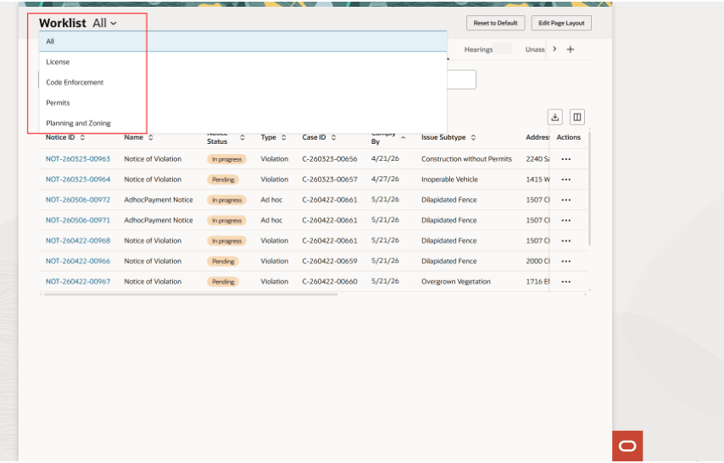The height and width of the screenshot is (463, 724).
Task: Open the column chooser icon
Action: pyautogui.click(x=577, y=117)
